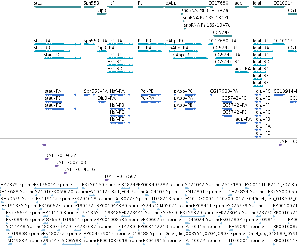Click the Hsf-RD transcript label
The height and width of the screenshot is (246, 297).
click(x=115, y=68)
